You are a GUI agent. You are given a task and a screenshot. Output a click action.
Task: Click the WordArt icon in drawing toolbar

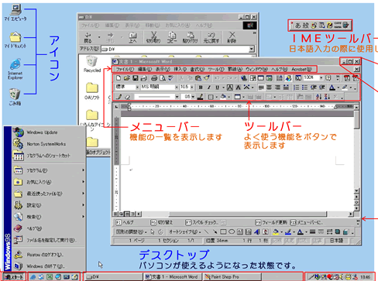click(x=256, y=231)
